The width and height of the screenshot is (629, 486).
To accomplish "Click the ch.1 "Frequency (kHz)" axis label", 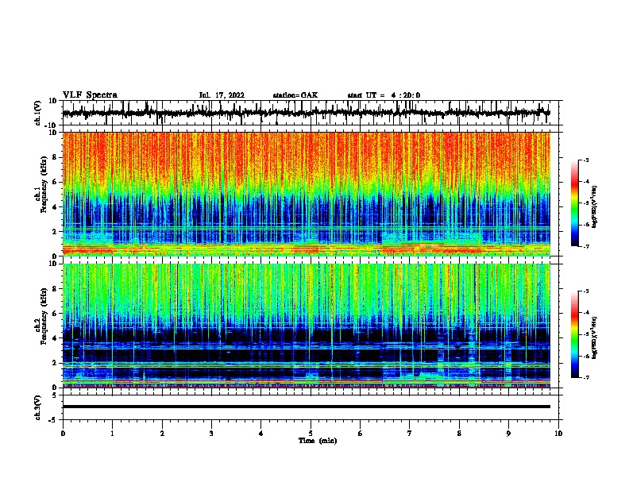I will [x=44, y=185].
